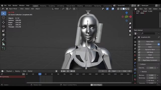Select the Scale tool
161x90 pixels.
tap(4, 30)
